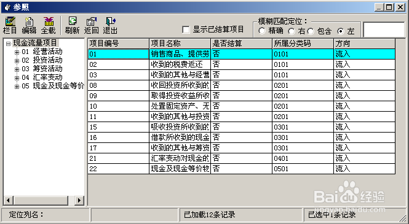The height and width of the screenshot is (224, 409).
Task: Click the 已加载12条记录 status bar text
Action: pyautogui.click(x=210, y=215)
